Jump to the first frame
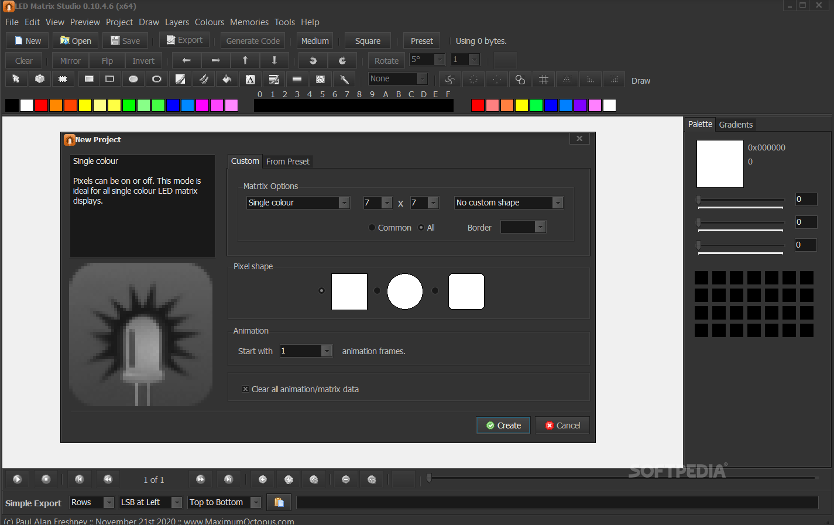 [x=80, y=479]
